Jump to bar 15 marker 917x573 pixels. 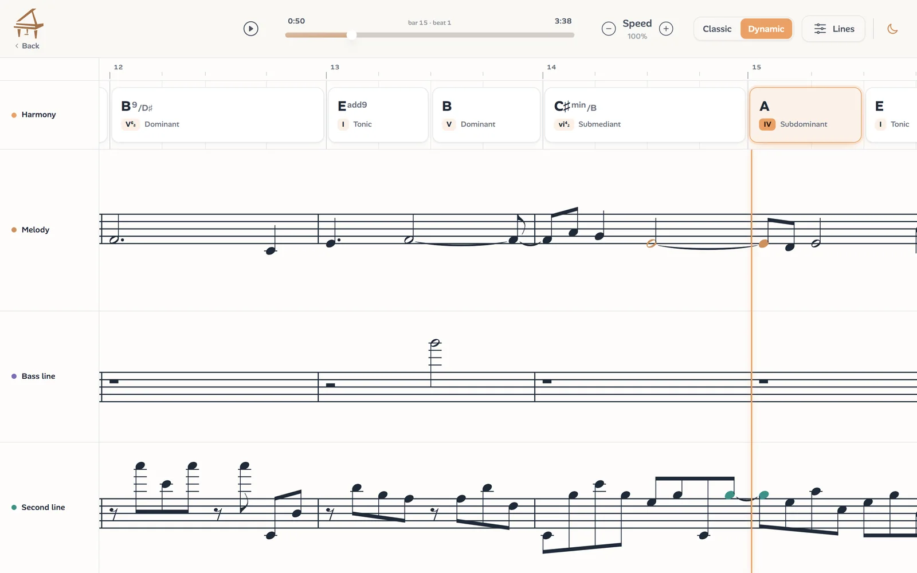click(x=757, y=67)
